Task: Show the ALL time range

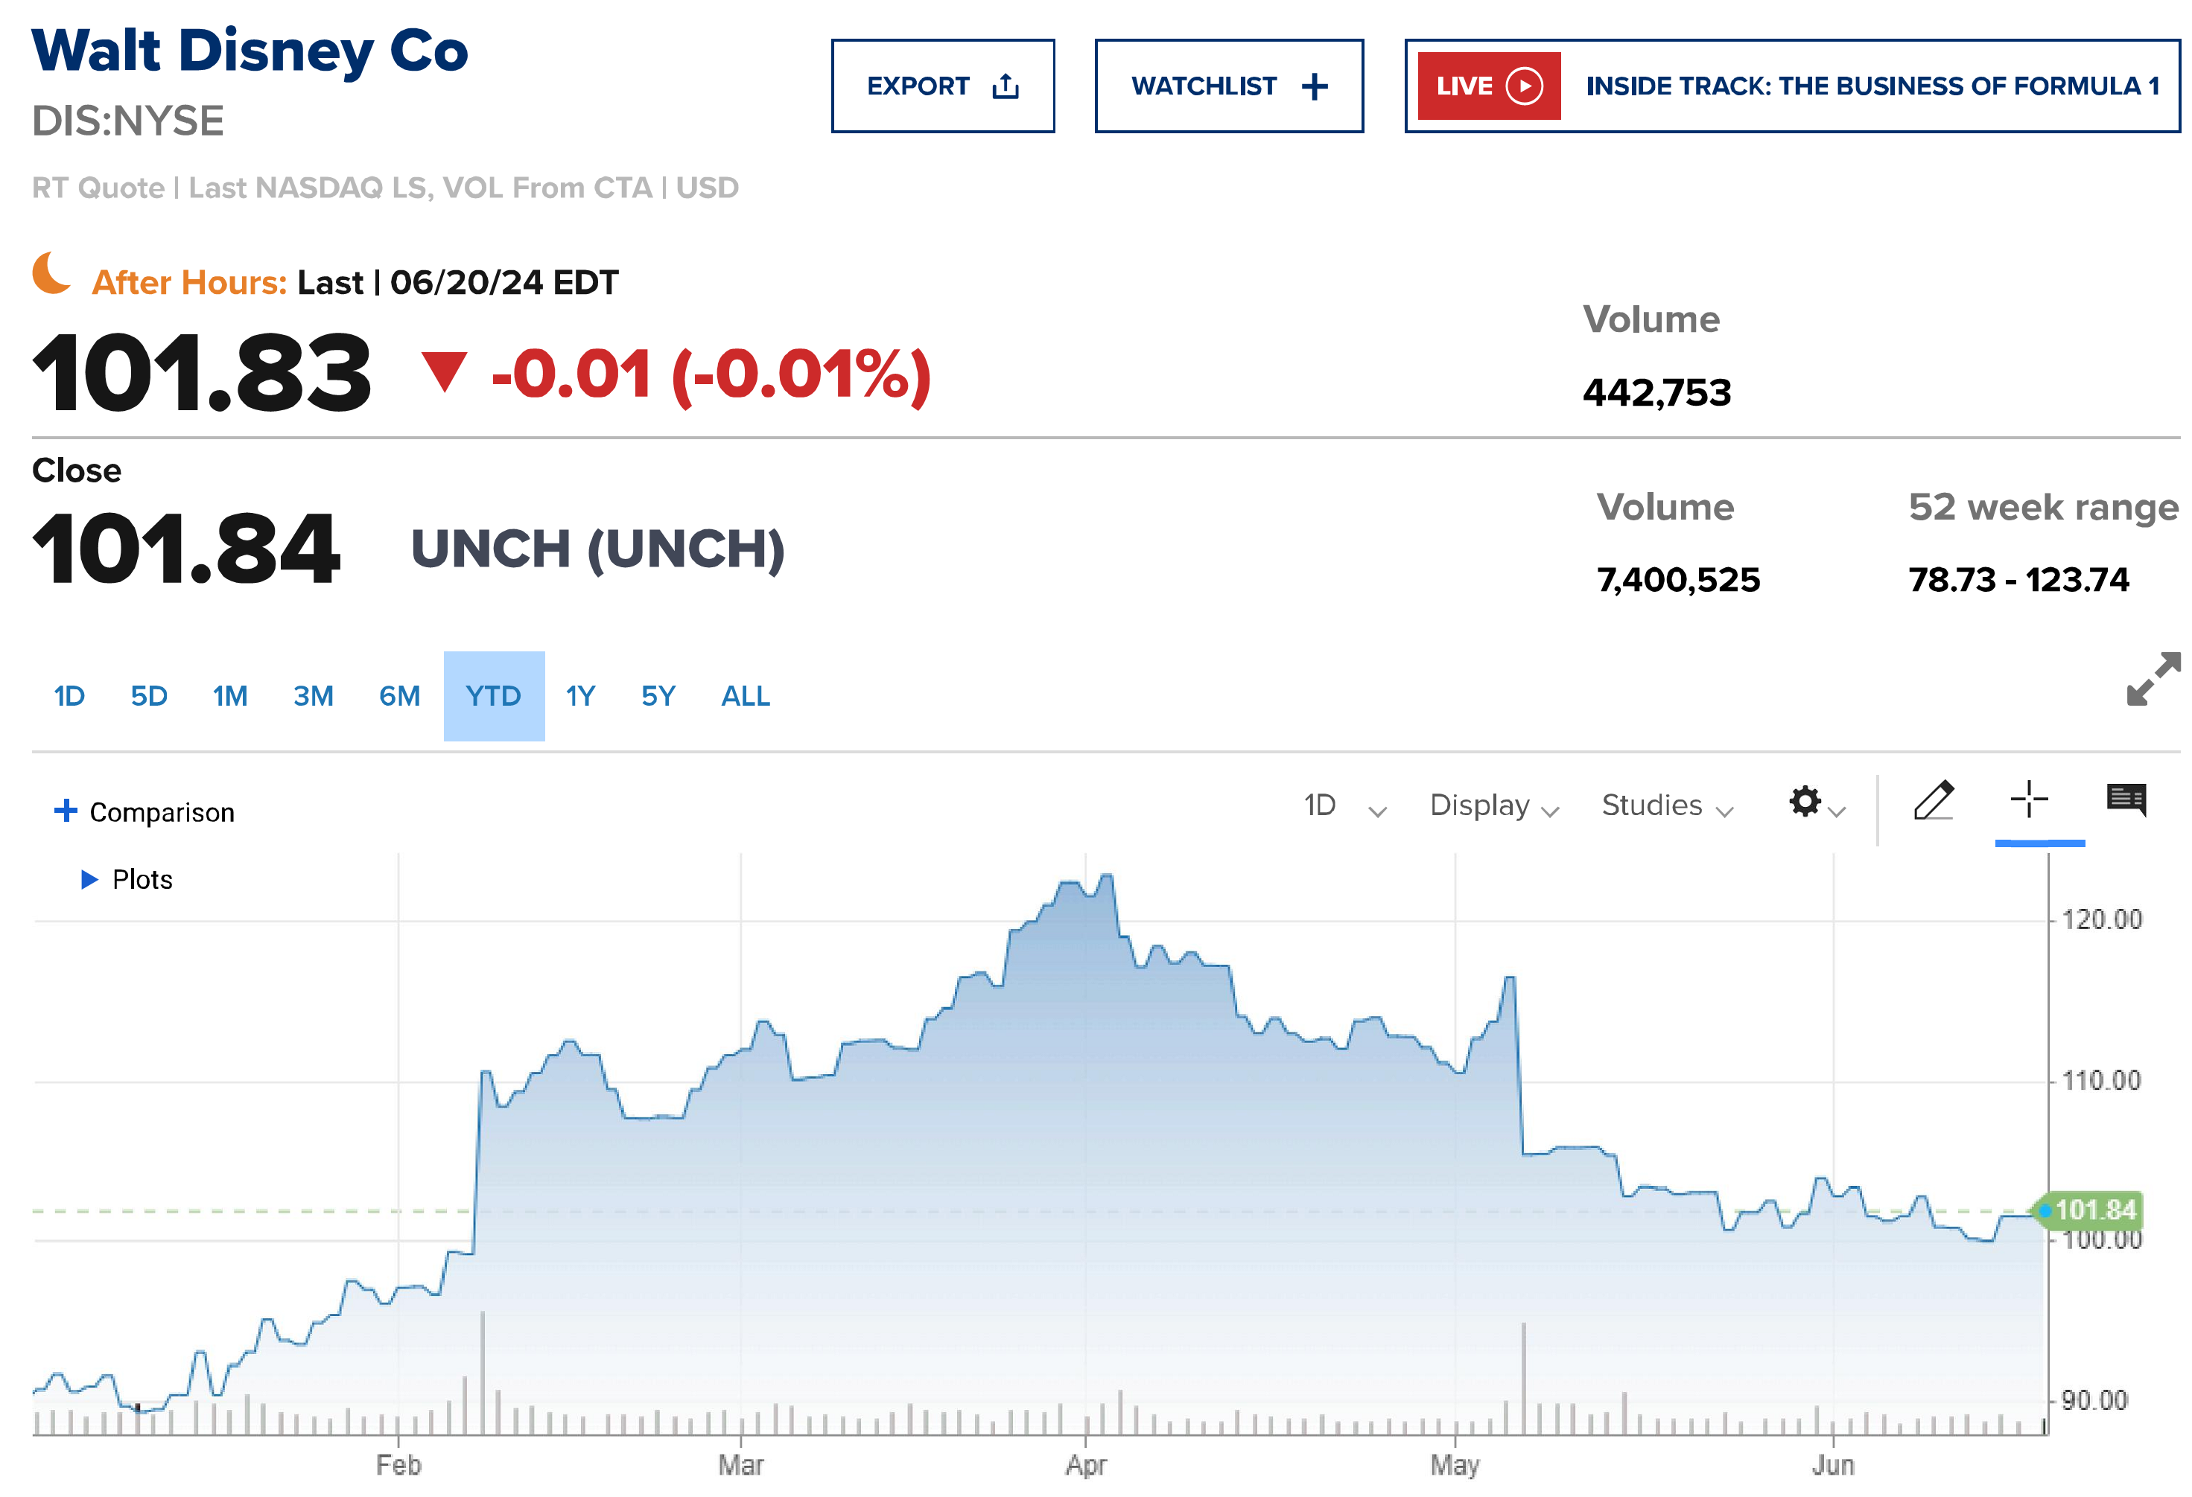Action: pos(745,697)
